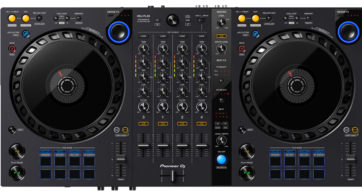Click the left deck MEMORY button

click(79, 19)
